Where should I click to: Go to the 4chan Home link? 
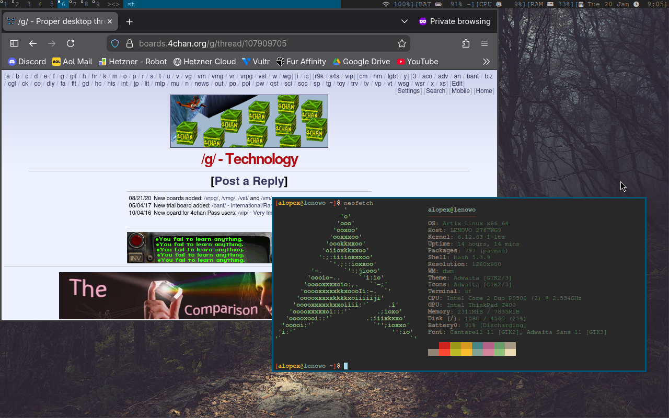[x=484, y=91]
